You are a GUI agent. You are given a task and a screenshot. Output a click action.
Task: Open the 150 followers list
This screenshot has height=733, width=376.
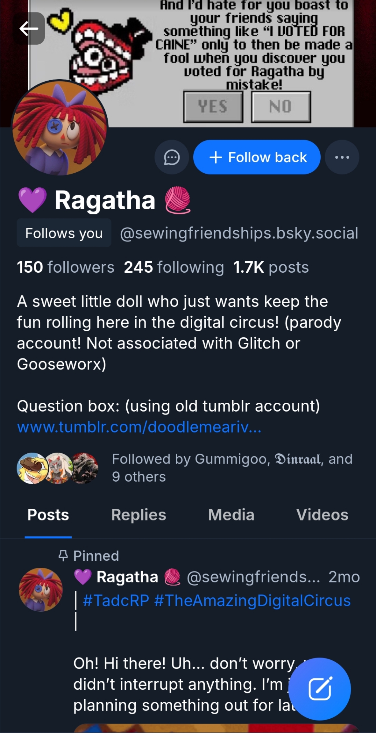[x=66, y=267]
